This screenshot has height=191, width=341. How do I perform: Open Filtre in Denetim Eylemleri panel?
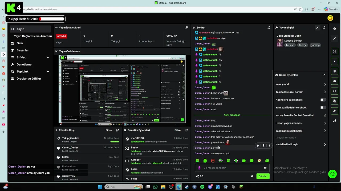[x=177, y=130]
